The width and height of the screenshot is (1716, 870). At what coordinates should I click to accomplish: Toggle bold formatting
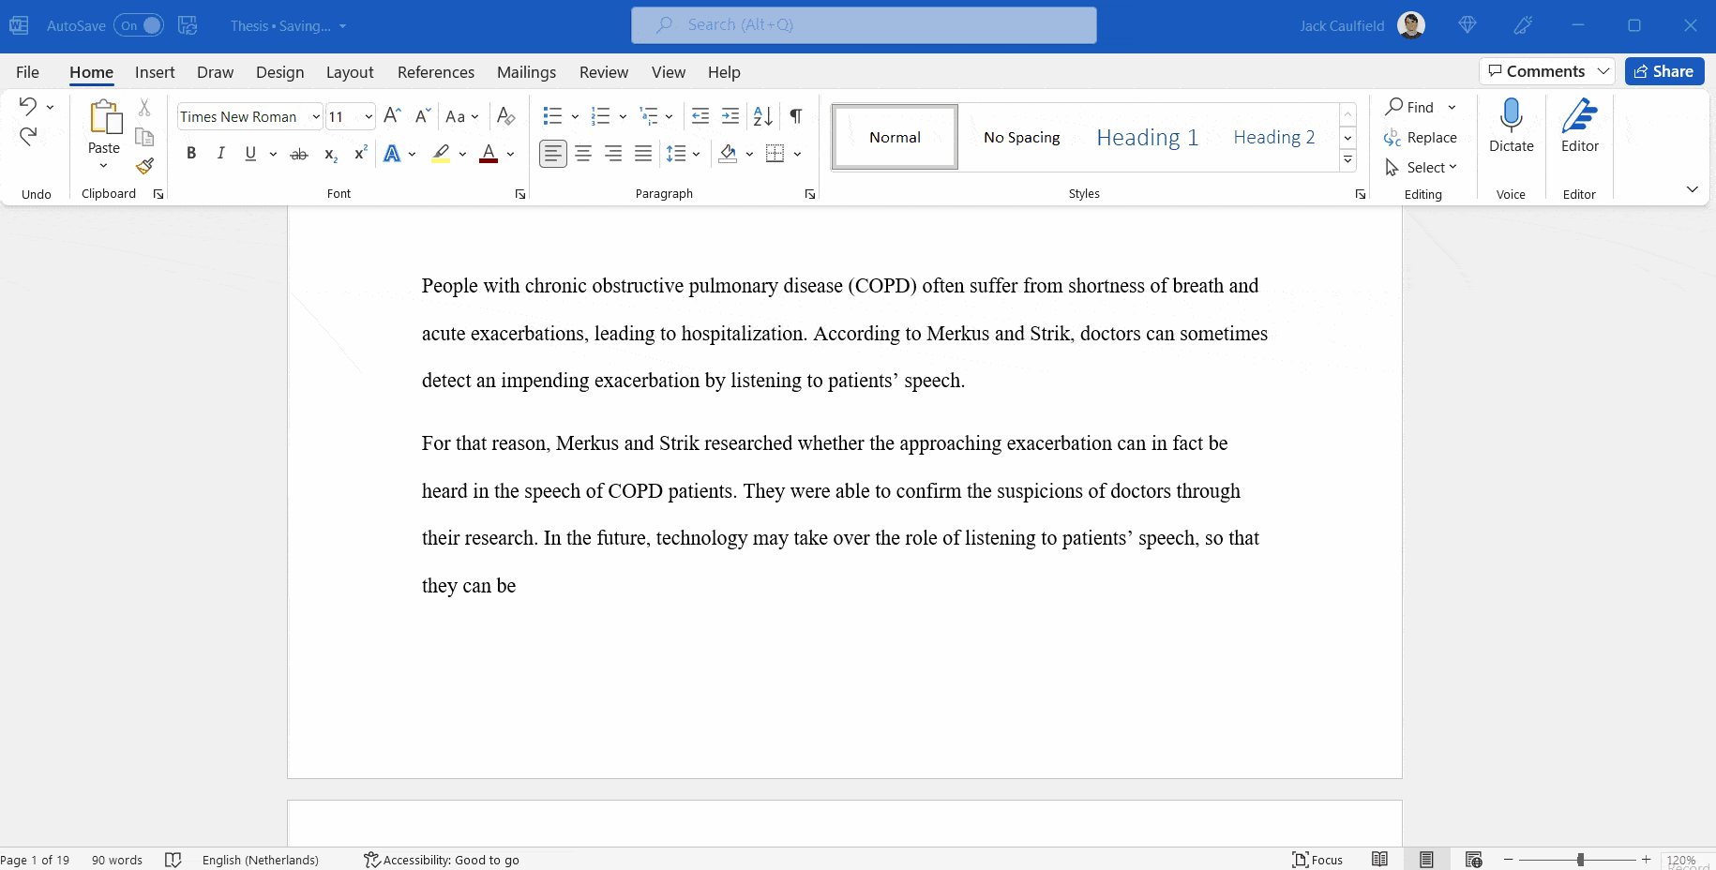[191, 154]
